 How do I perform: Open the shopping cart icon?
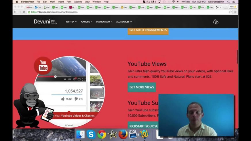(216, 22)
